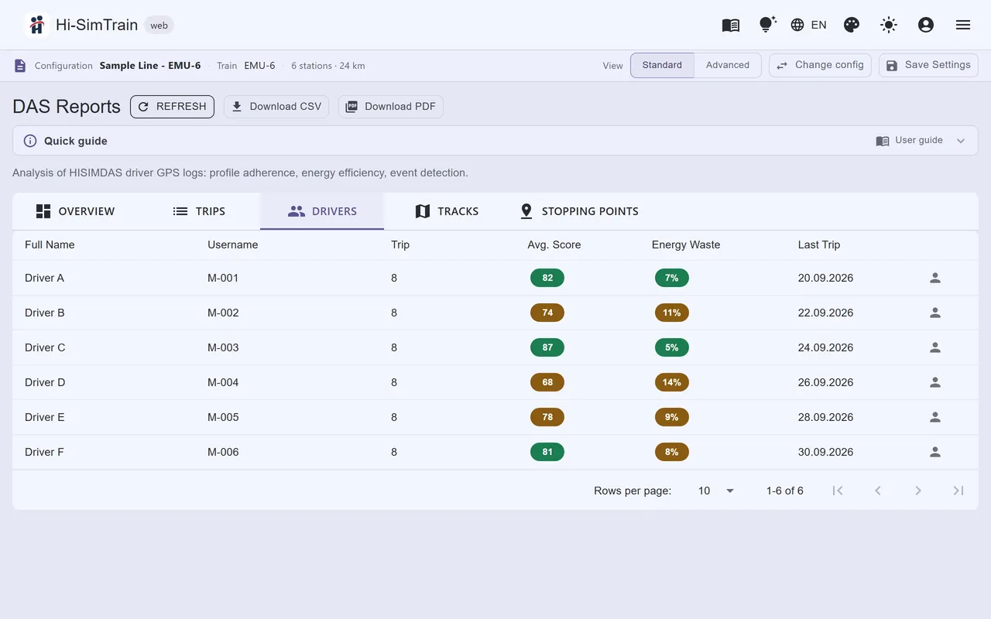The height and width of the screenshot is (619, 991).
Task: Click username M-004
Action: (223, 382)
